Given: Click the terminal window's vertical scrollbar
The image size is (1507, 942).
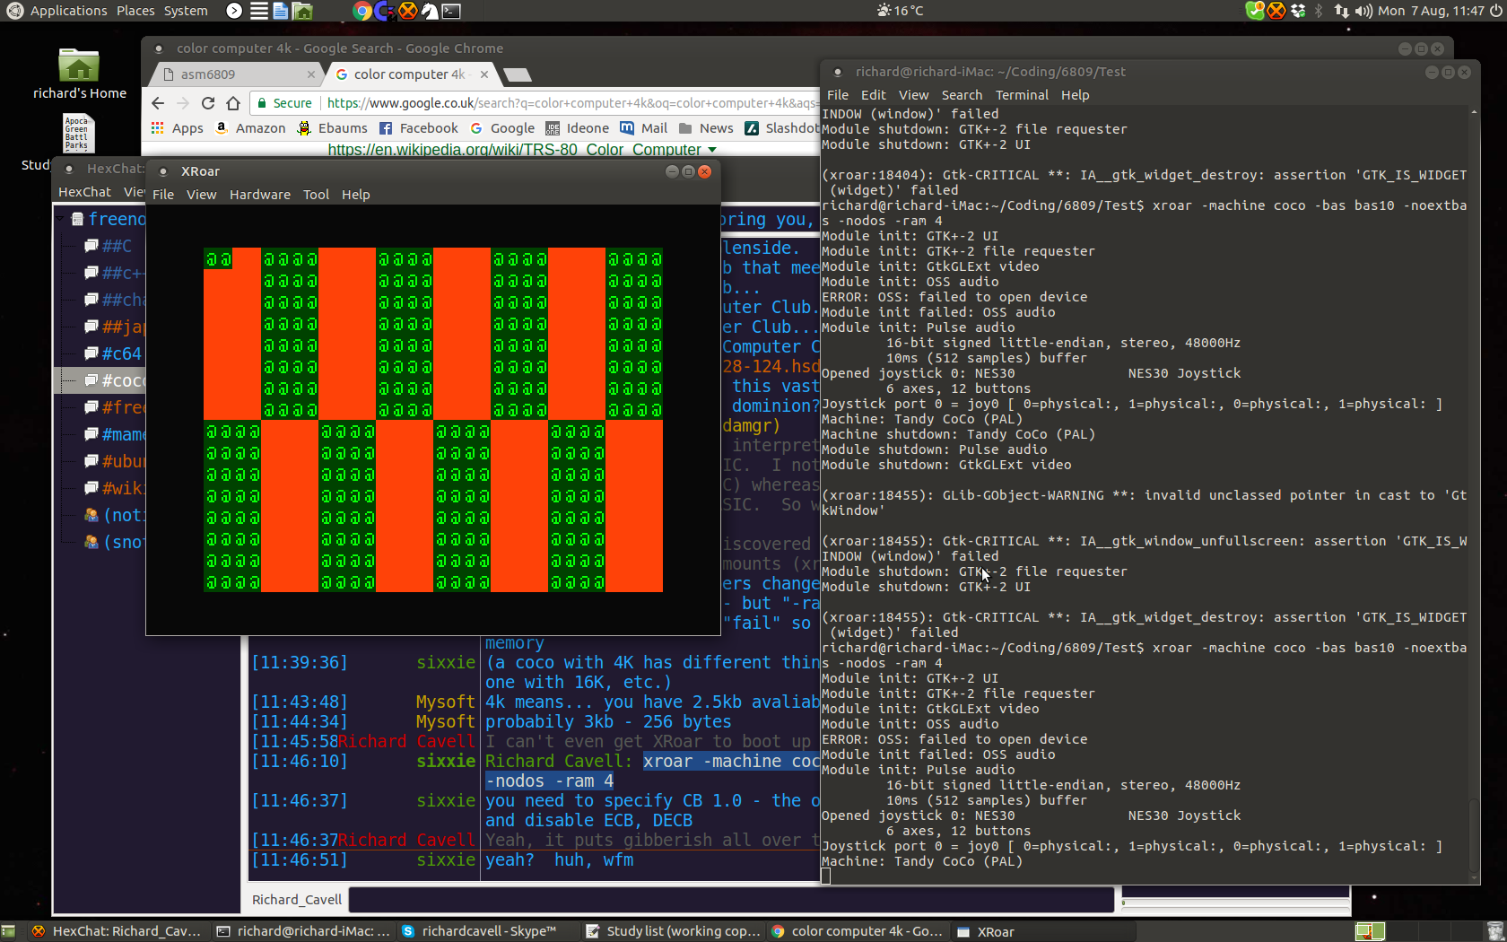Looking at the screenshot, I should coord(1474,493).
